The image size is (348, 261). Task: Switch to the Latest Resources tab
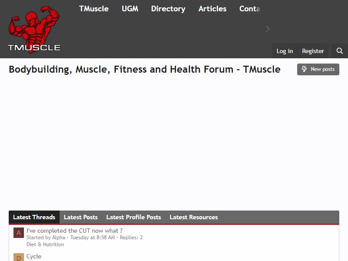[x=194, y=217]
